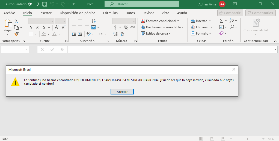Switch to the Datos tab
The width and height of the screenshot is (279, 141).
(x=130, y=13)
